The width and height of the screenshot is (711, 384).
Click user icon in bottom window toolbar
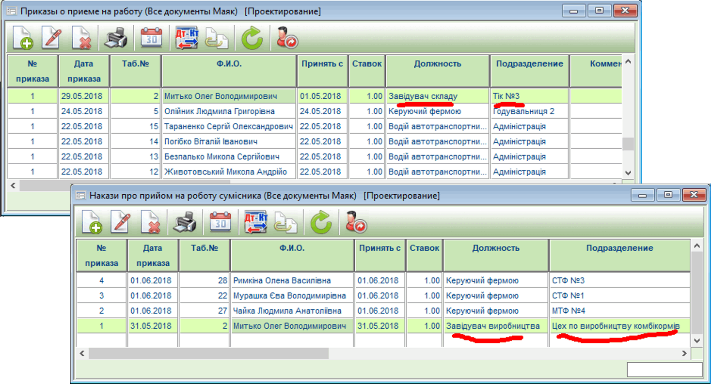(356, 223)
